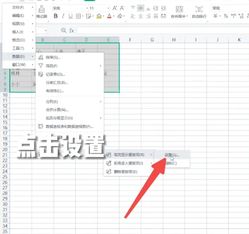Click the formula bar input field
This screenshot has width=249, height=234.
pyautogui.click(x=162, y=30)
